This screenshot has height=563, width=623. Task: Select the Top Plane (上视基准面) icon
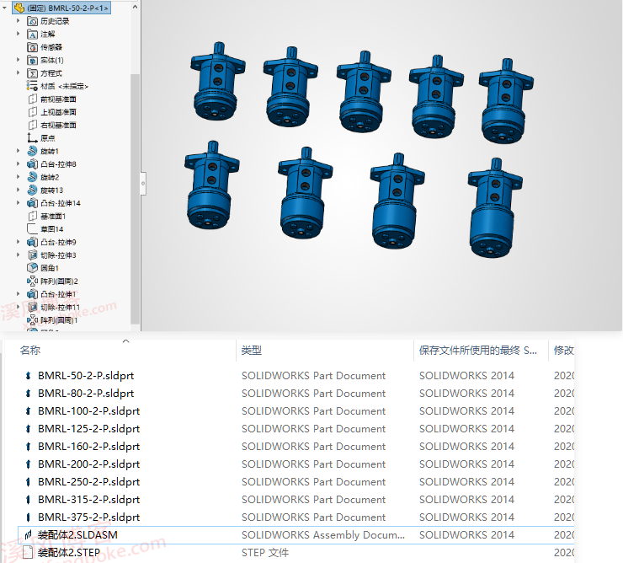[32, 112]
